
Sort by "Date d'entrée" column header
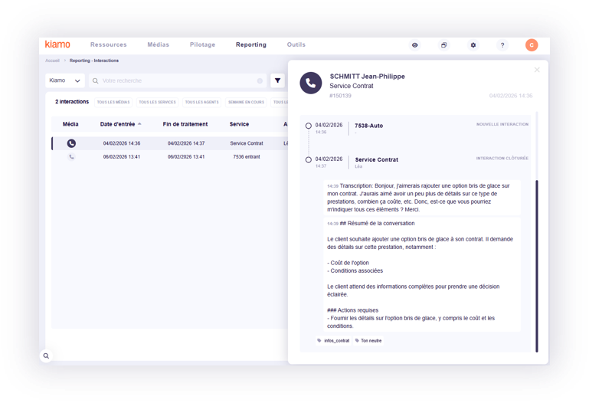pos(119,124)
